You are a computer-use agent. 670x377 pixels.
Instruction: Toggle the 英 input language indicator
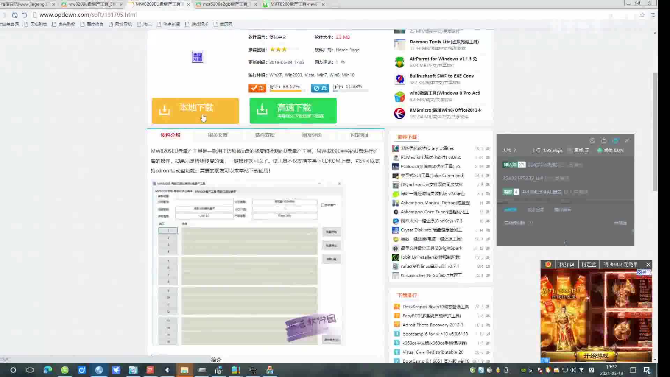581,370
